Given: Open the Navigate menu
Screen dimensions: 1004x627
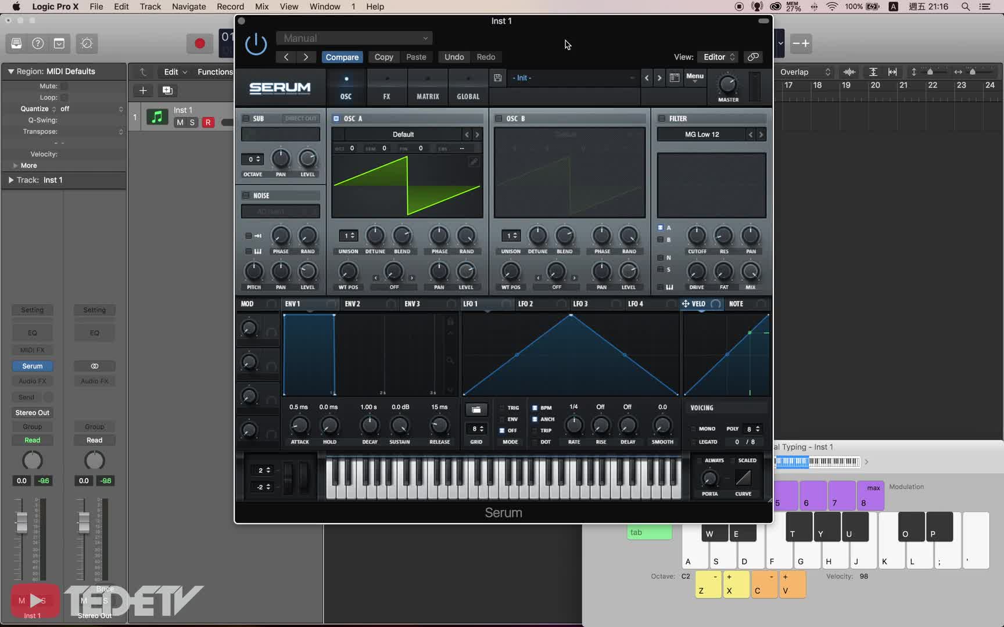Looking at the screenshot, I should coord(188,6).
